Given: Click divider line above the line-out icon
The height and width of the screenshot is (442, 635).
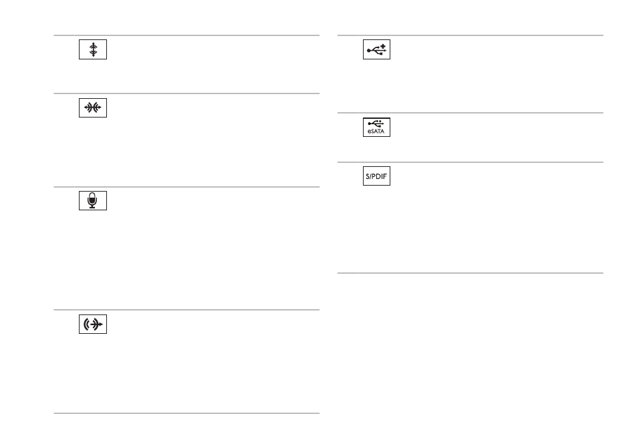Looking at the screenshot, I should coord(186,310).
